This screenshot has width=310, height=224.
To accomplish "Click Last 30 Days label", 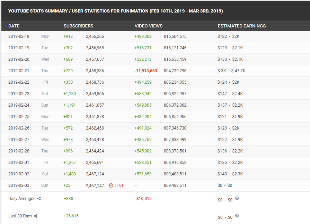I will tap(20, 216).
